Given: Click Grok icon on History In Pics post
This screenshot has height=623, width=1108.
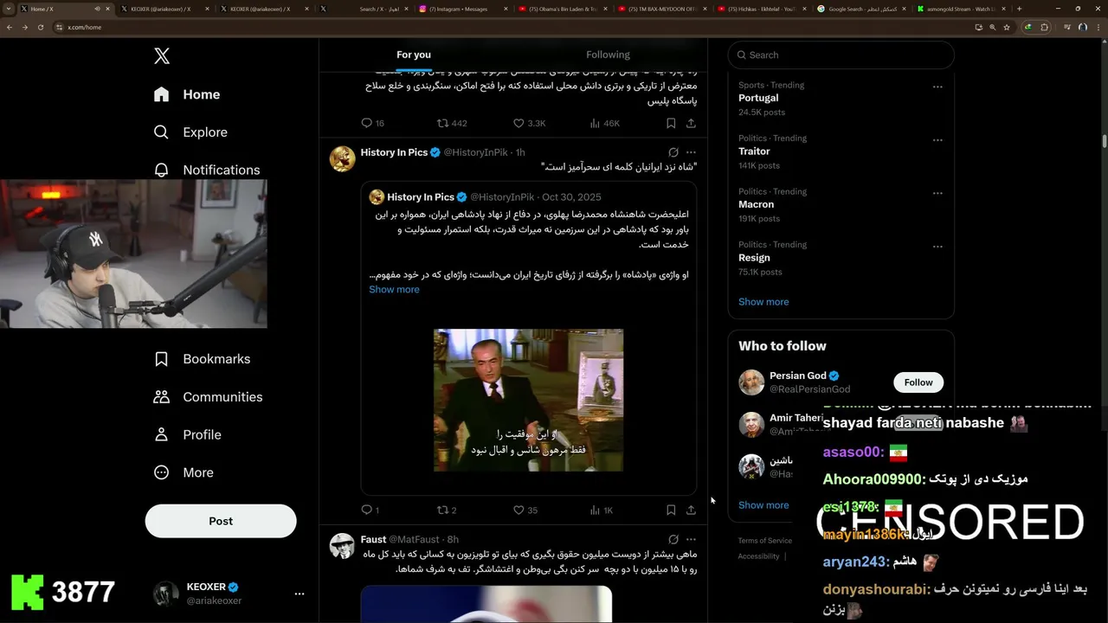Looking at the screenshot, I should click(673, 152).
